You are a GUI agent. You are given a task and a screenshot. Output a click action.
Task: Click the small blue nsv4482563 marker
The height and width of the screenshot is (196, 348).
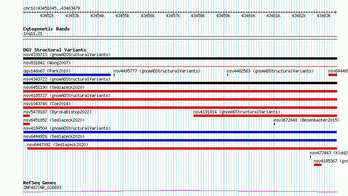(228, 75)
